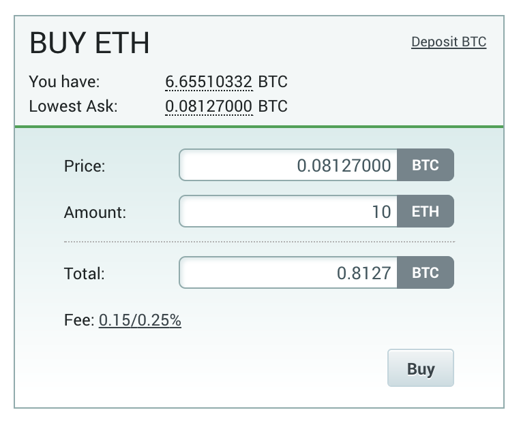The width and height of the screenshot is (521, 425).
Task: Click the BUY ETH heading
Action: [x=89, y=44]
